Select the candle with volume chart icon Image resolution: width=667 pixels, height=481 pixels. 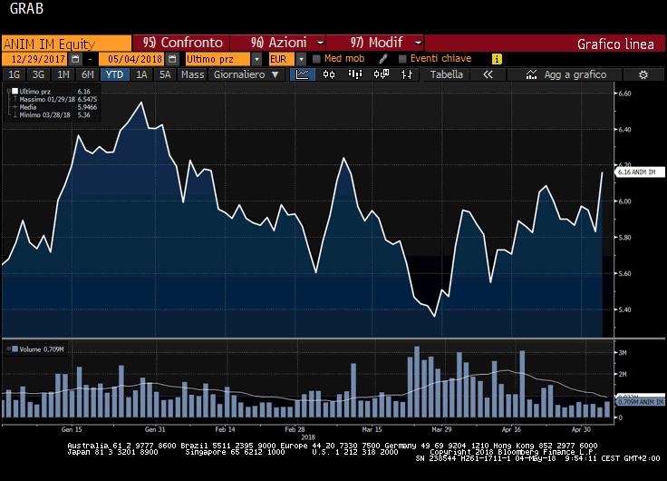coord(382,74)
